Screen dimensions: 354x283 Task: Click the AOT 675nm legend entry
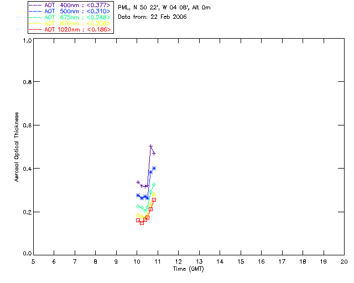(70, 17)
